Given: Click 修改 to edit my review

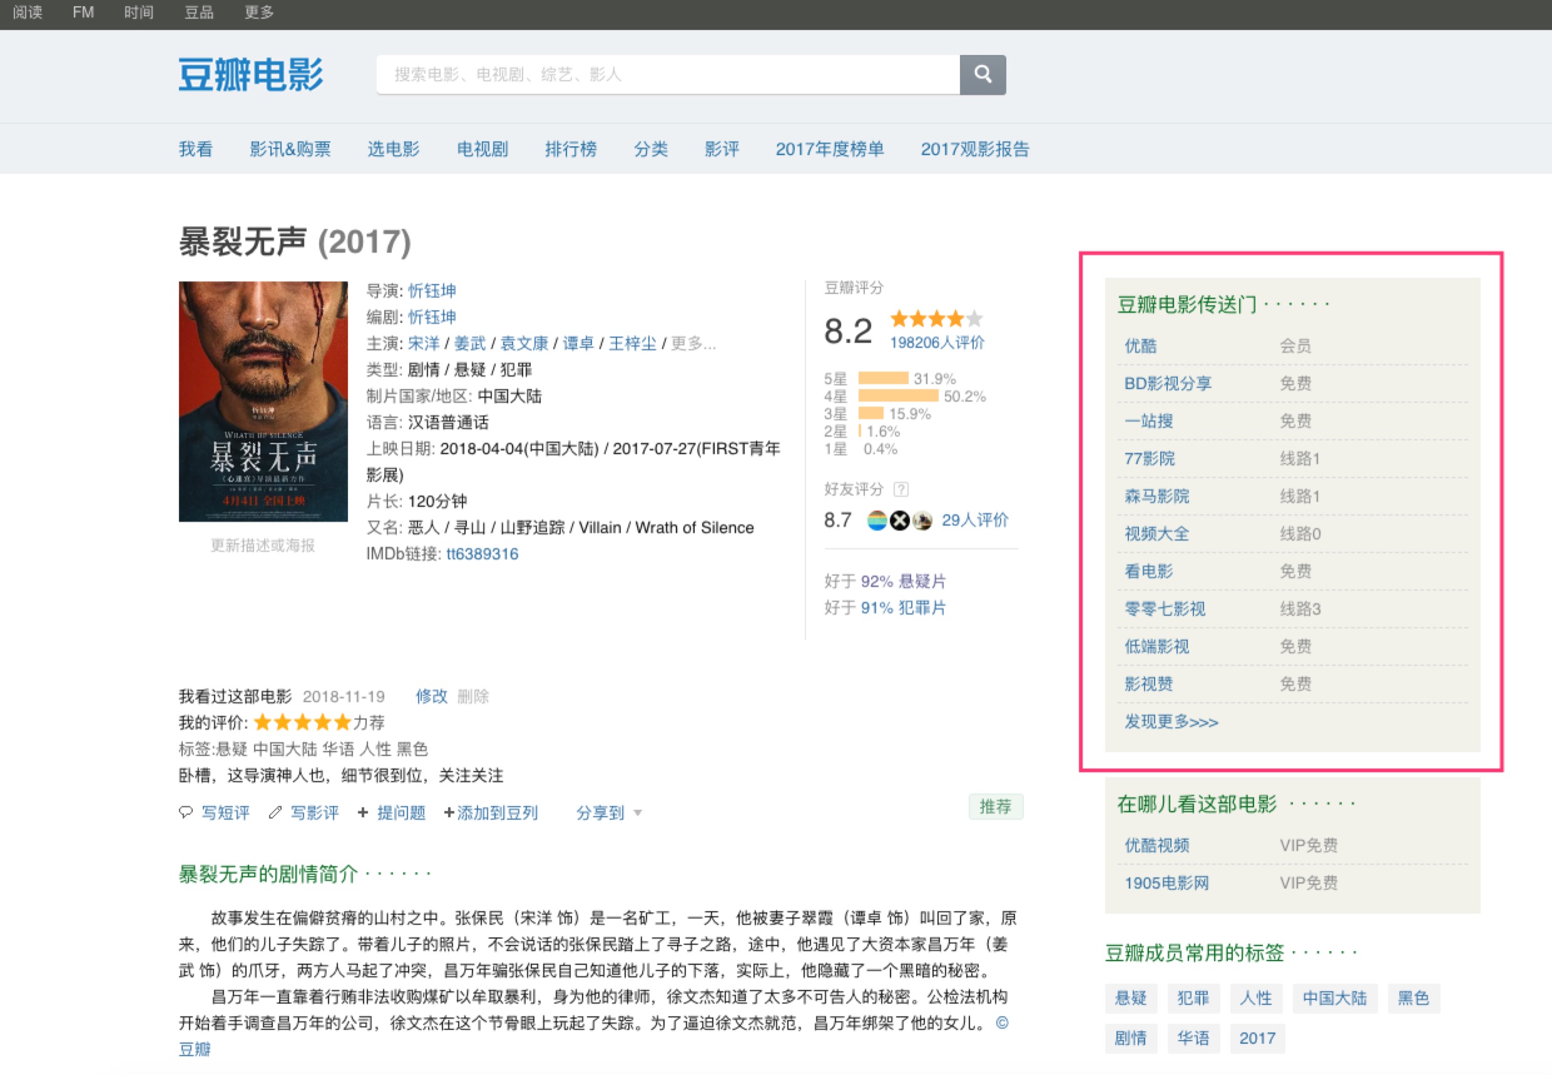Looking at the screenshot, I should [x=431, y=697].
